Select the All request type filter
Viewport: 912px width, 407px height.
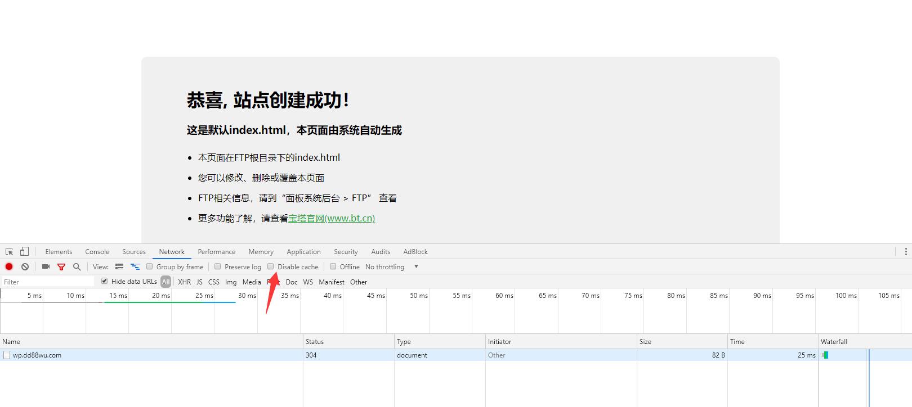coord(166,282)
